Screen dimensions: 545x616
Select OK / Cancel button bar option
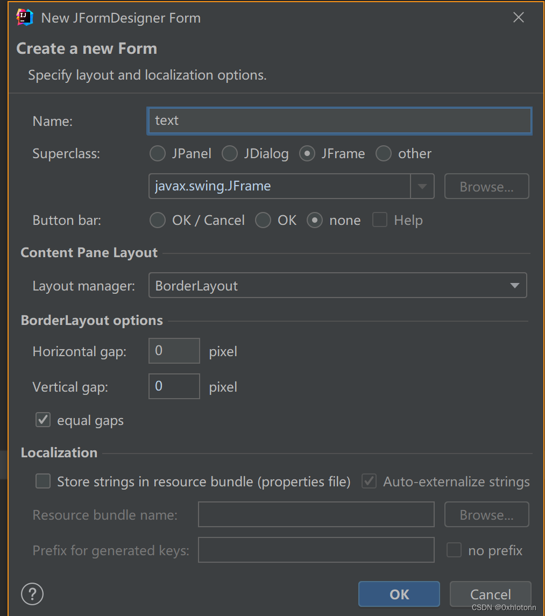coord(158,221)
